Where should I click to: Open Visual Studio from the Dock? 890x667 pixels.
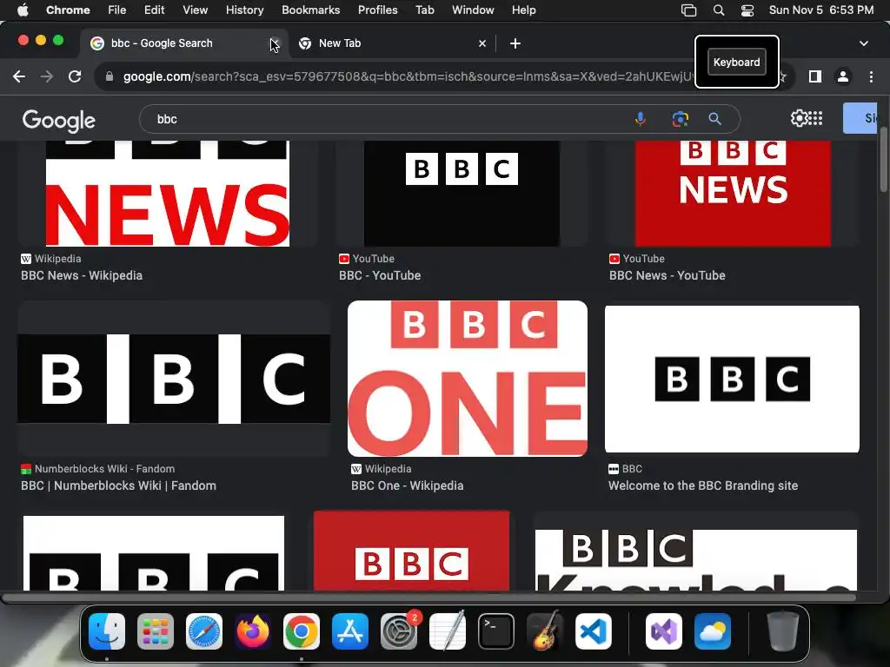(x=664, y=631)
